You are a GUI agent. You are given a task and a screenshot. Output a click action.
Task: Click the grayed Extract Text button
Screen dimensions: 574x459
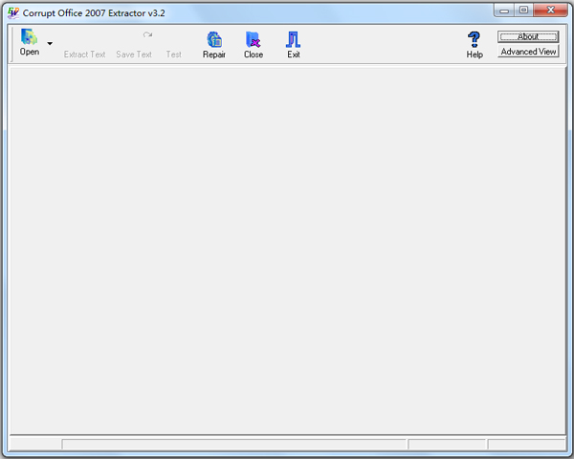(84, 55)
